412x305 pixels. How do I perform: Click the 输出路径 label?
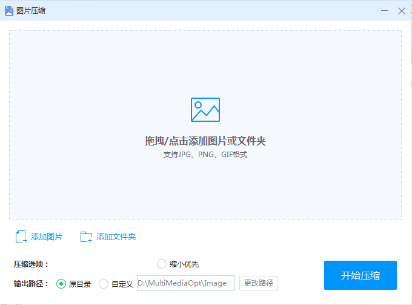coord(31,284)
